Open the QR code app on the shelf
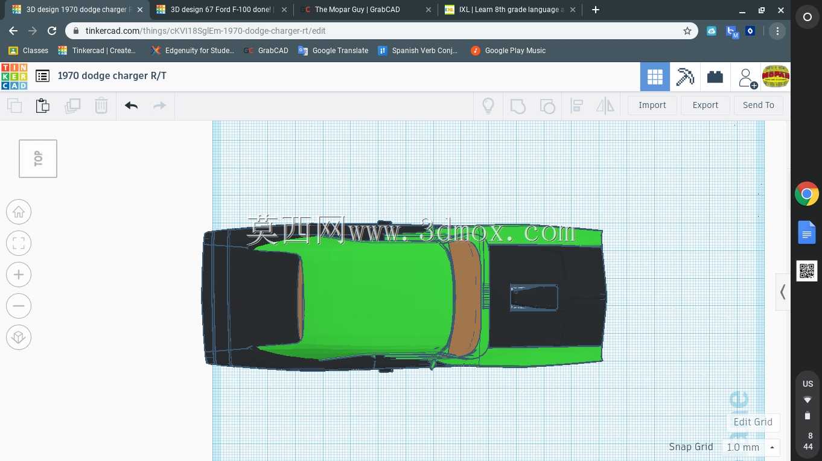822x461 pixels. [x=807, y=271]
